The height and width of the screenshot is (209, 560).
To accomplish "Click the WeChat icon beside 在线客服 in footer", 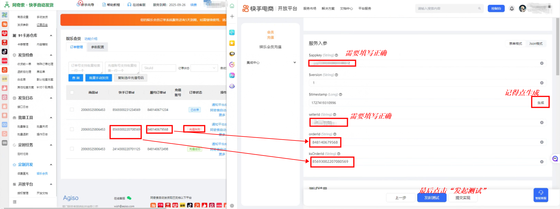I will point(129,198).
